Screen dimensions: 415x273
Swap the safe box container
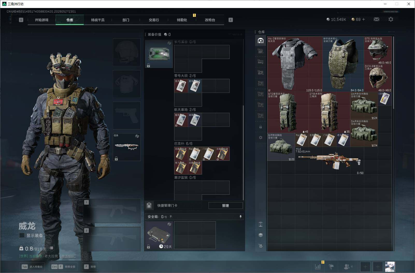169,224
